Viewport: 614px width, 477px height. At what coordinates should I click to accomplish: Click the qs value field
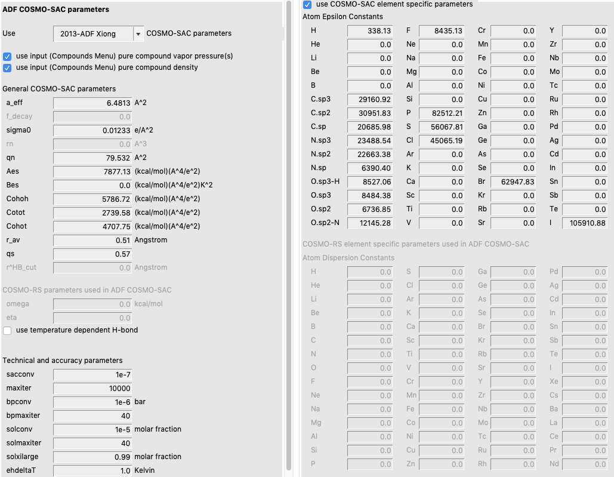pyautogui.click(x=92, y=254)
